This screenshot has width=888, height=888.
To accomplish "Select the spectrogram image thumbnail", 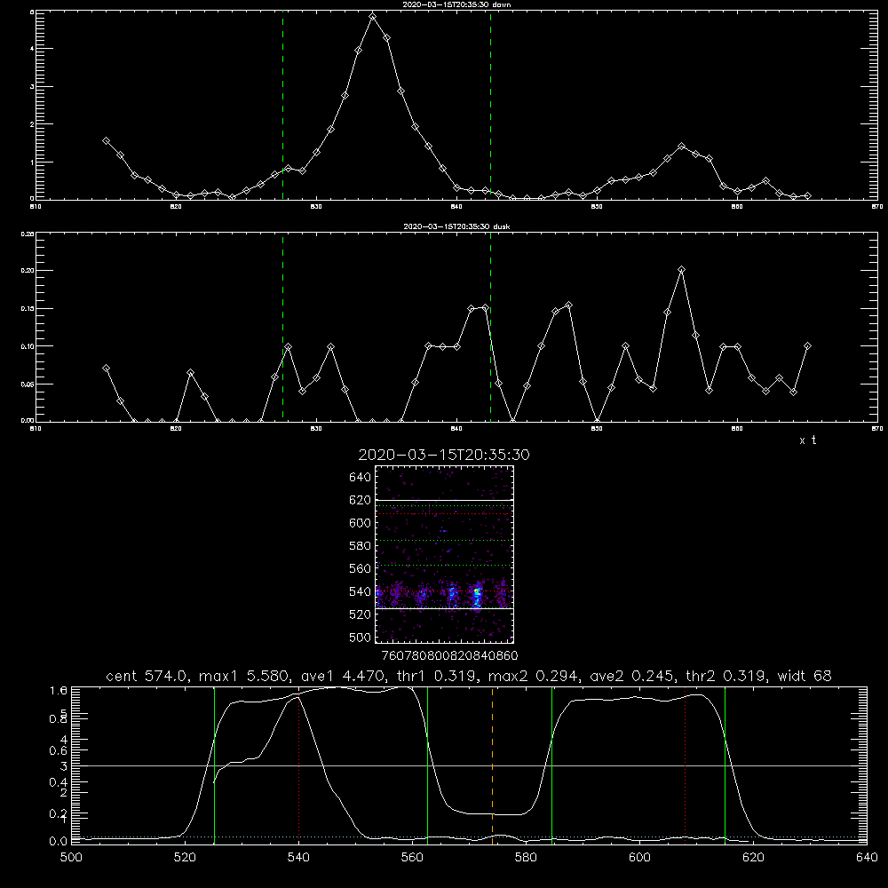I will [445, 554].
